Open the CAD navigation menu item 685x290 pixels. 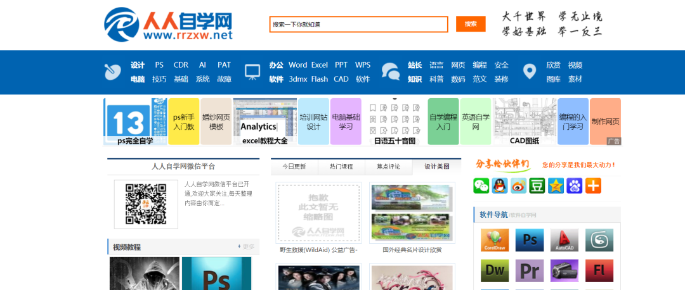click(x=341, y=79)
